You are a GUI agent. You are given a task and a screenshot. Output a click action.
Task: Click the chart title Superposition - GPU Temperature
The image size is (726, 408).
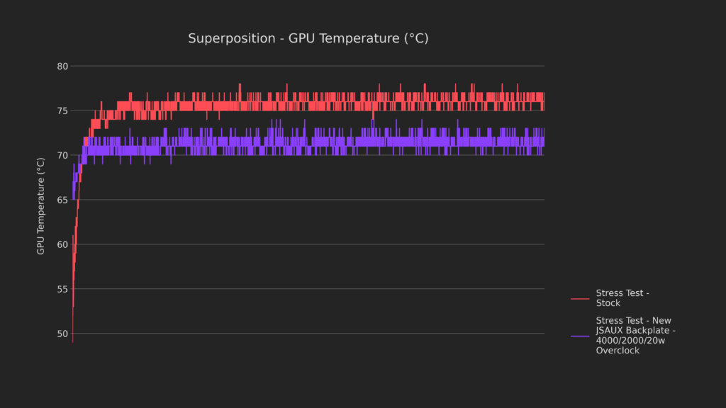tap(308, 38)
